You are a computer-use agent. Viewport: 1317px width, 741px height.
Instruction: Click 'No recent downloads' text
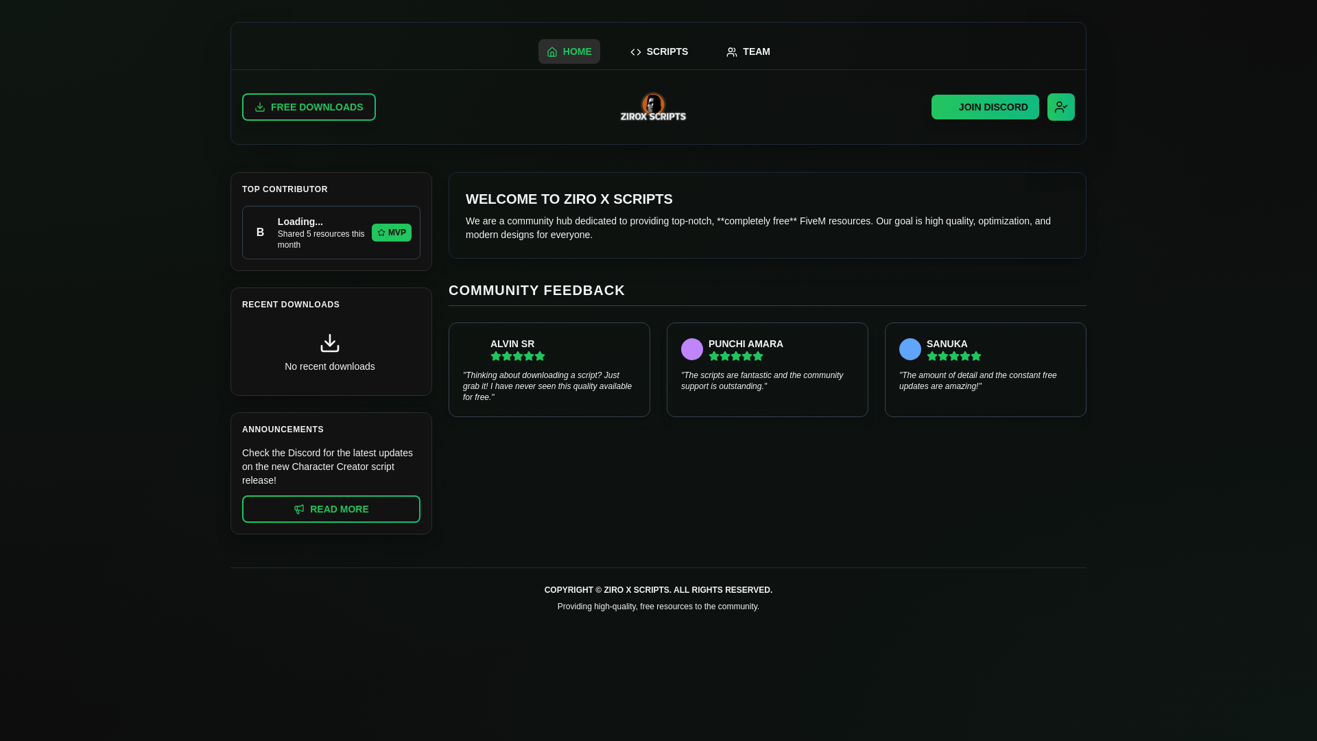point(330,366)
